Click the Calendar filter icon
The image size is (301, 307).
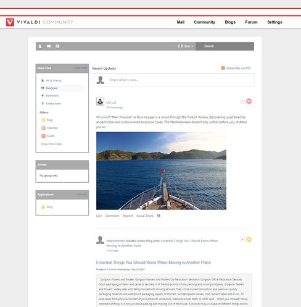43,128
